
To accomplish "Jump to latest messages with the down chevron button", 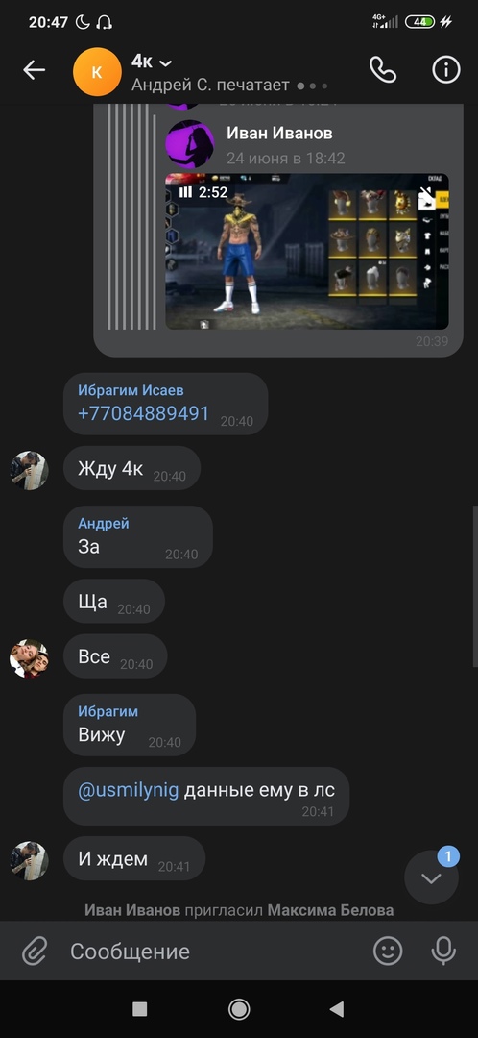I will (x=431, y=877).
